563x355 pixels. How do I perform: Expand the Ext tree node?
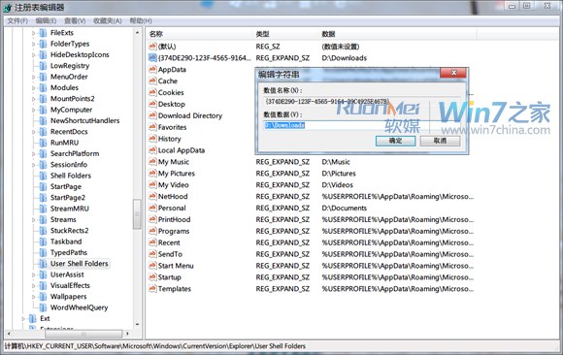click(x=23, y=319)
